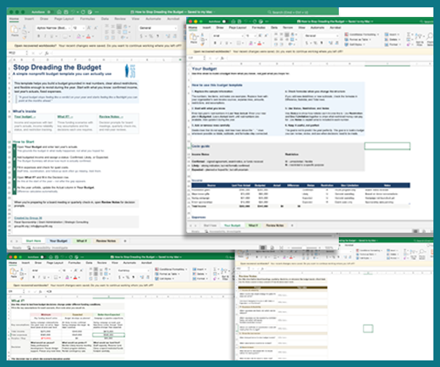
Task: Click 'Review Notes' heading in bottom-right window
Action: pos(248,276)
